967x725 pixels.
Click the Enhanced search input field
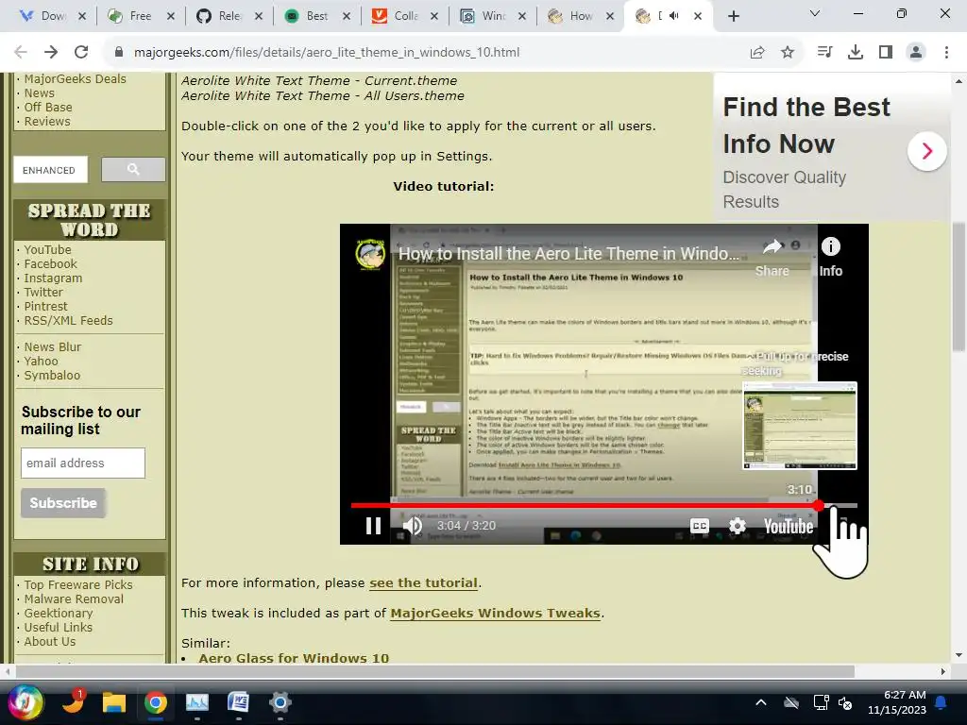click(x=51, y=170)
